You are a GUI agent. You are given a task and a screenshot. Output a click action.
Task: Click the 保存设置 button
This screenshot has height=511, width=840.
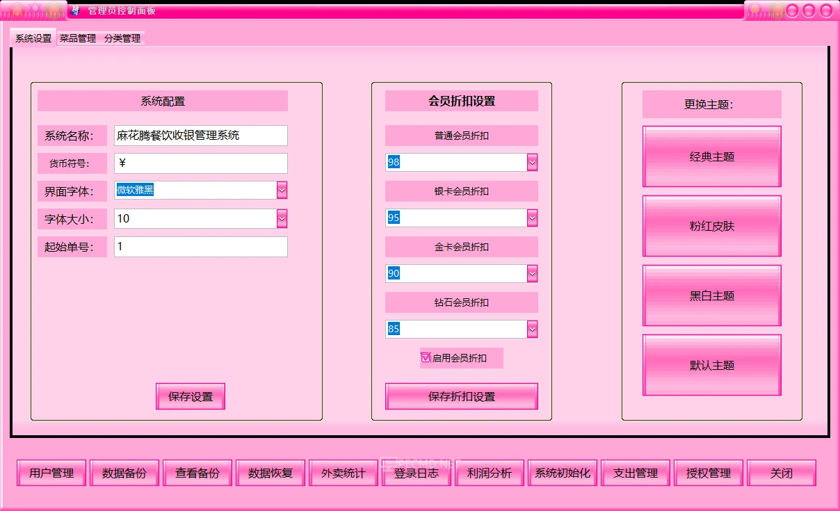(190, 396)
